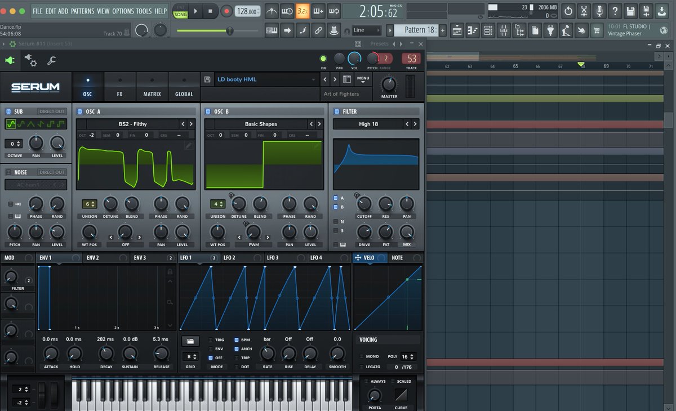The image size is (676, 411).
Task: Toggle the SUB oscillator enable box
Action: coord(8,111)
